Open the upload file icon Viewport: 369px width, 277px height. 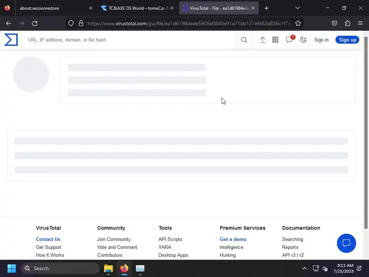(262, 40)
